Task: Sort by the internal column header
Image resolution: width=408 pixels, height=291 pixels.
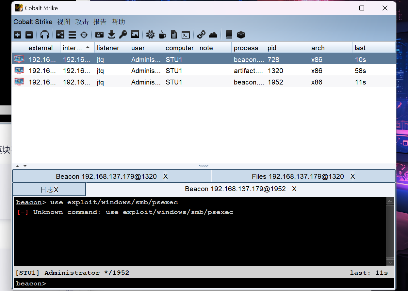Action: pos(77,48)
